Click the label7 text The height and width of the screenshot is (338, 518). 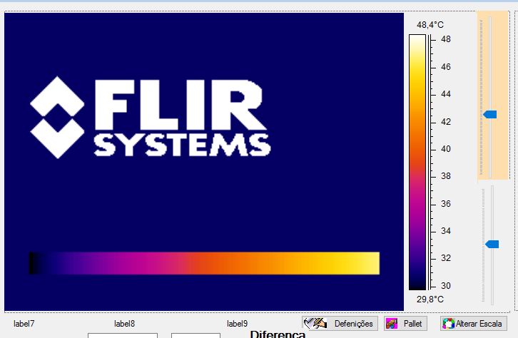click(24, 324)
